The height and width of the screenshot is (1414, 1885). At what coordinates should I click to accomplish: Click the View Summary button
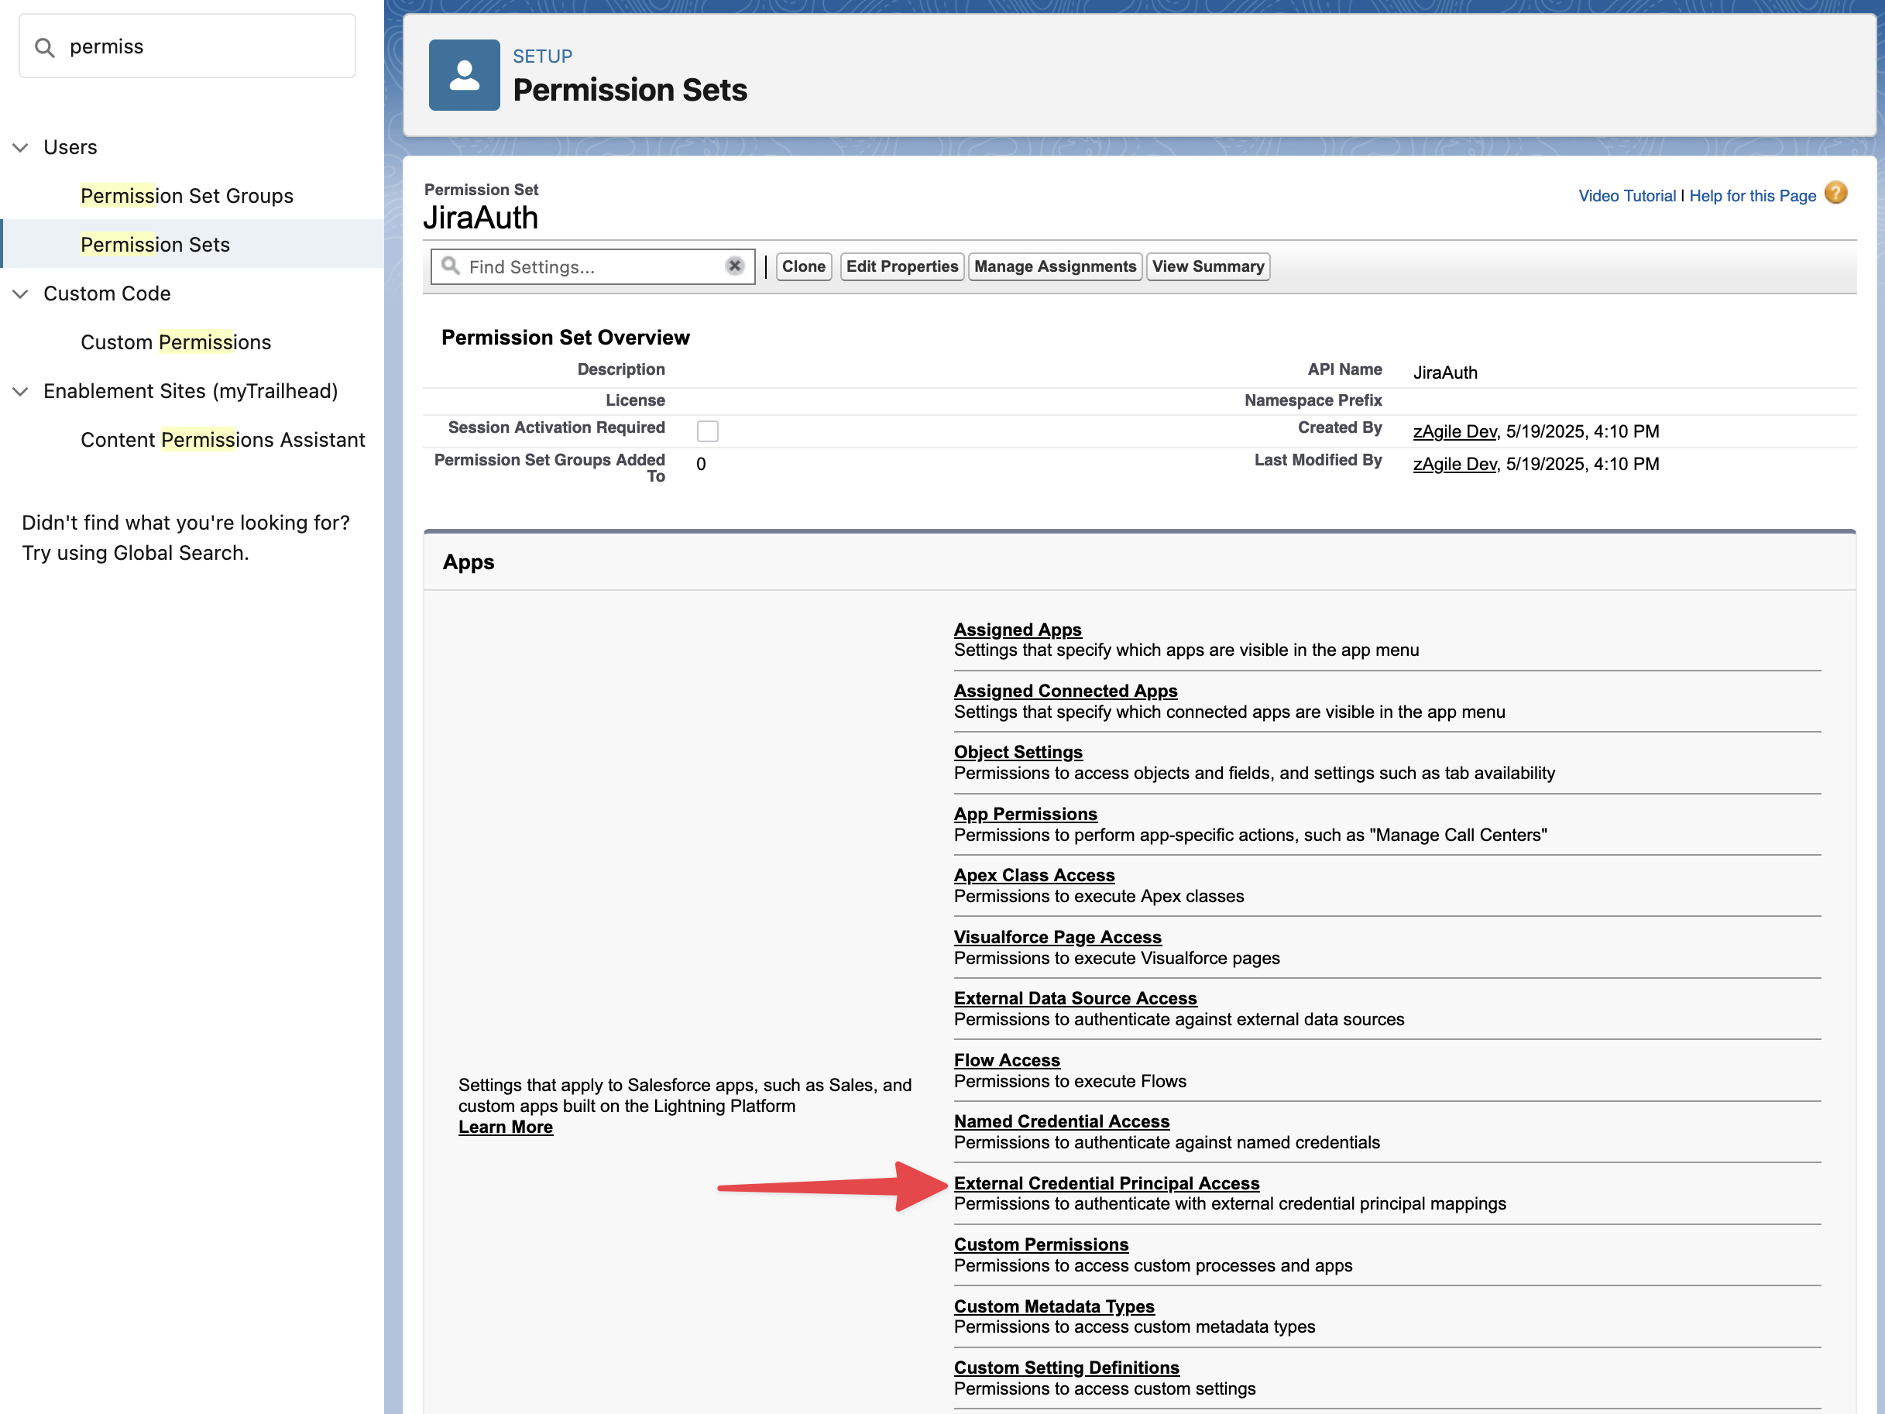tap(1207, 267)
